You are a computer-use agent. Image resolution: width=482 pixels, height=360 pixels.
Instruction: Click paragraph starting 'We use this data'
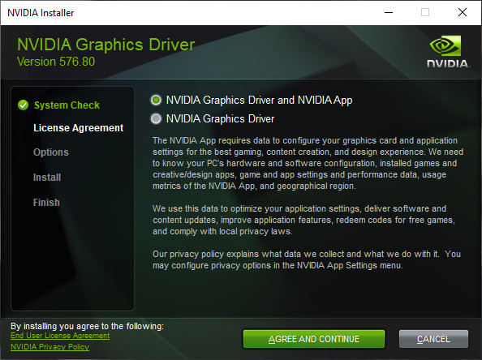pyautogui.click(x=303, y=220)
